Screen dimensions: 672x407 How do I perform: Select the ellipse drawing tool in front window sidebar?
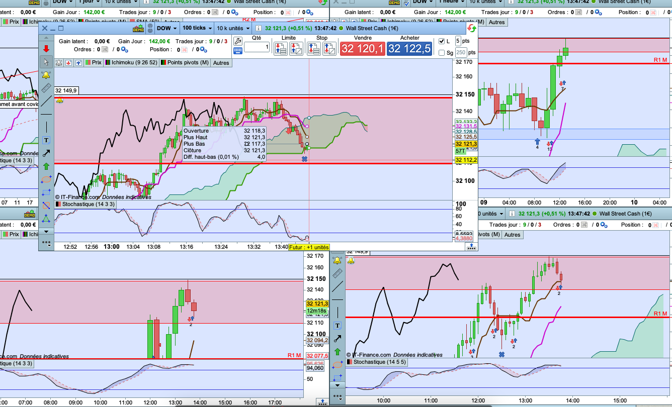click(46, 179)
